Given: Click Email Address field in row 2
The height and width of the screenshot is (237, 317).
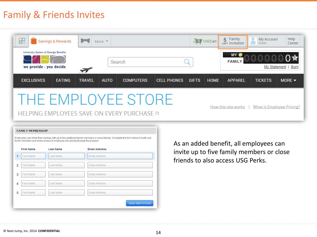Looking at the screenshot, I should 120,165.
